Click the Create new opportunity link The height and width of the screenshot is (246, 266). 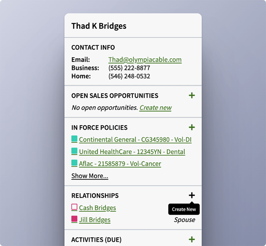point(155,108)
